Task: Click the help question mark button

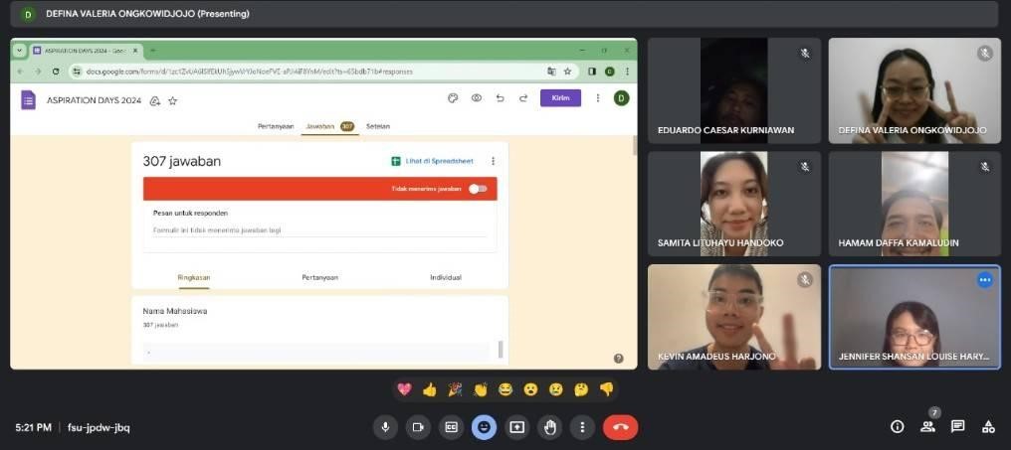Action: point(618,359)
